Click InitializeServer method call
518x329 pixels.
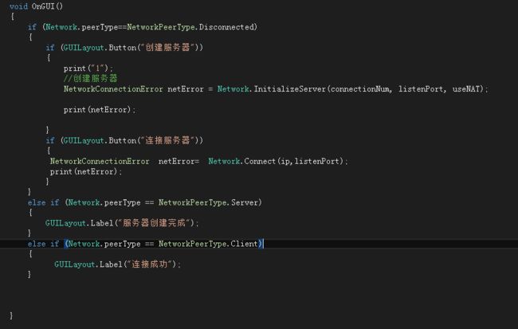[290, 89]
